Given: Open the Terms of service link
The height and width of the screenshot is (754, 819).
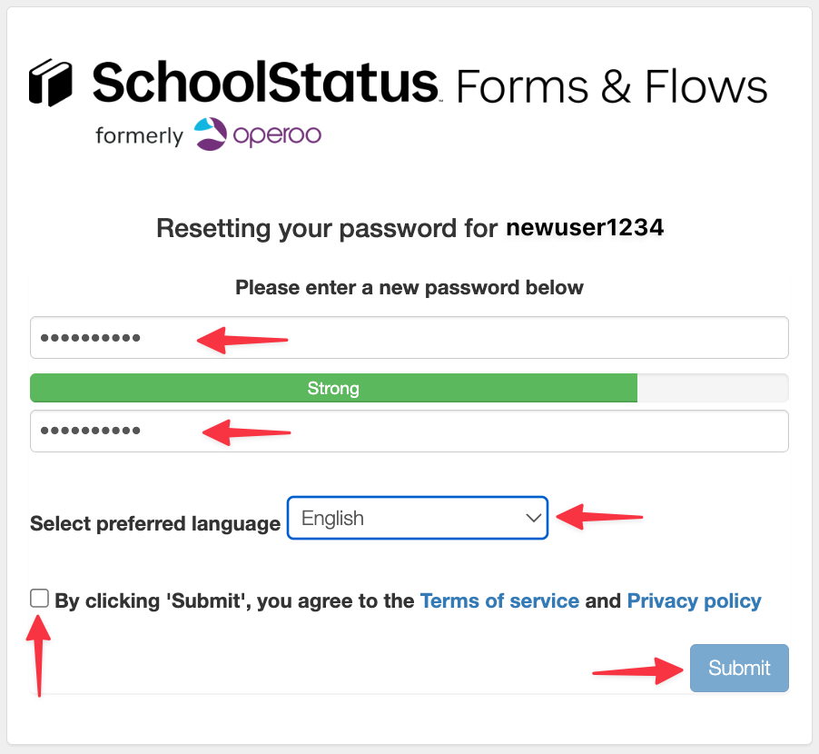Looking at the screenshot, I should coord(499,600).
